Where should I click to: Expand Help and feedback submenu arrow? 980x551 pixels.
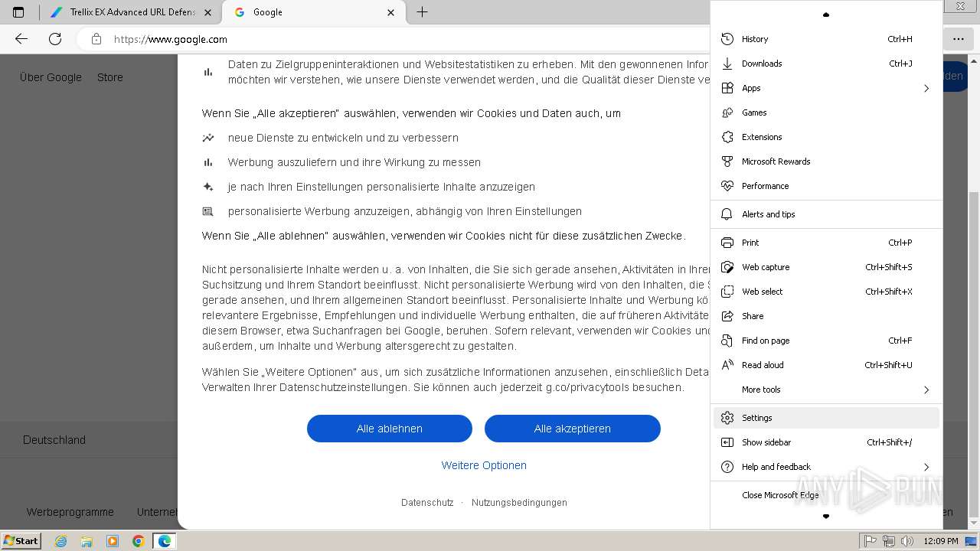(926, 467)
